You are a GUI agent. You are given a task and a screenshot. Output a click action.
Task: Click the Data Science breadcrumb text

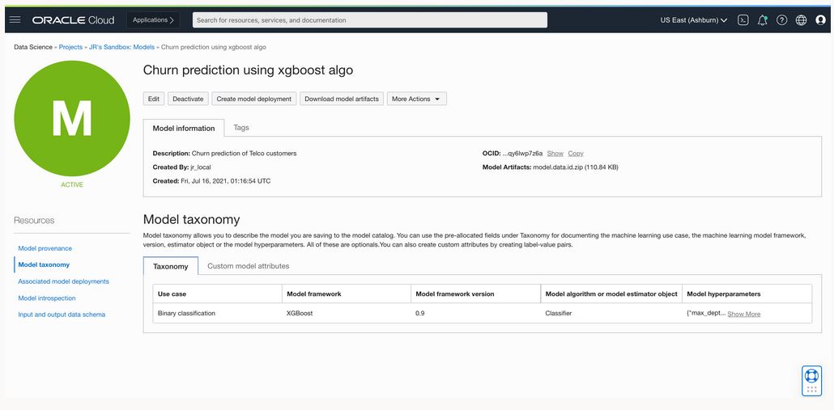click(x=33, y=47)
